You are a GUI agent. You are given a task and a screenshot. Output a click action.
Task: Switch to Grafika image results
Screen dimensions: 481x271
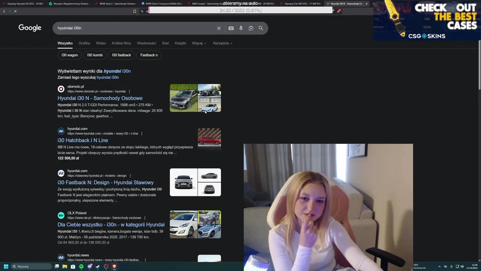(x=84, y=43)
